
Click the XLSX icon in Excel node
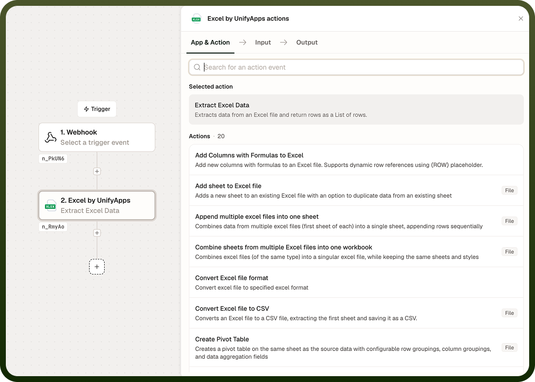(x=51, y=206)
